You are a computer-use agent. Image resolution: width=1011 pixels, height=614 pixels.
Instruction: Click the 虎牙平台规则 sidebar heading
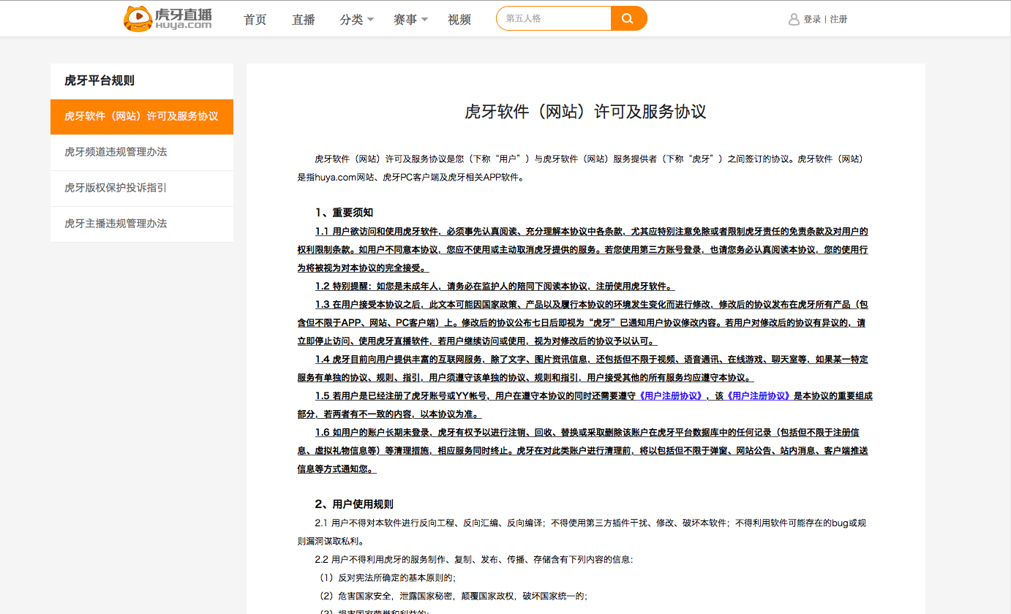pos(99,80)
